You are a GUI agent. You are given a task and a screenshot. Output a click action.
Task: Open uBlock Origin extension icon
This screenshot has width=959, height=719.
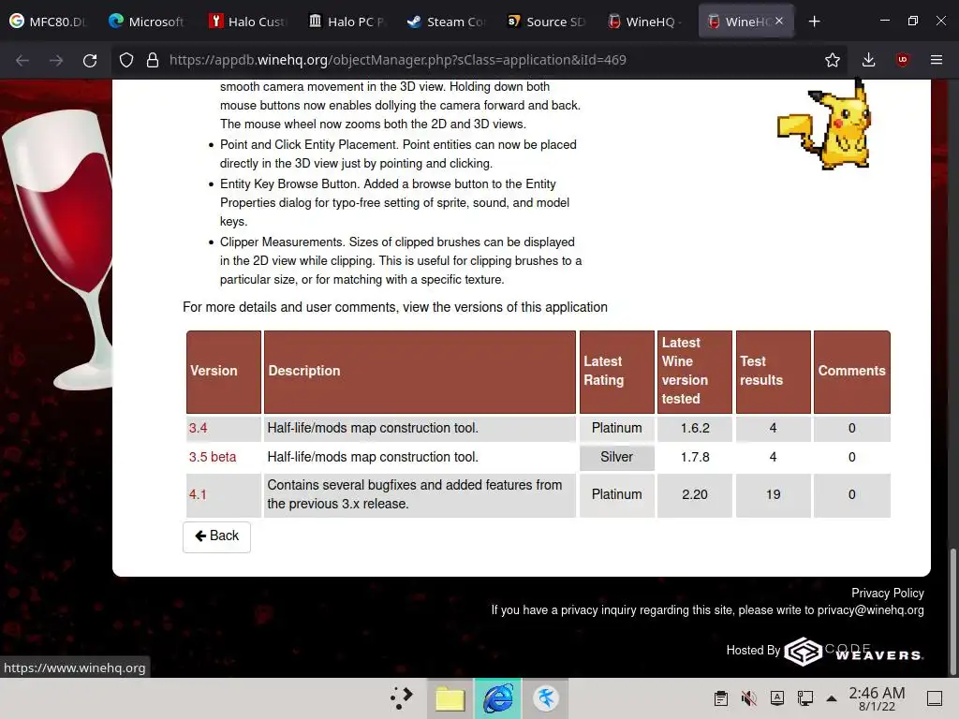tap(902, 60)
